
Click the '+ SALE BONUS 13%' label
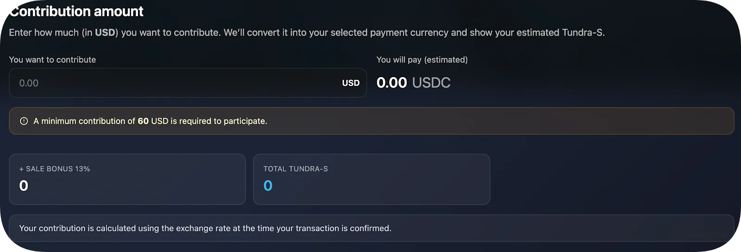coord(55,169)
